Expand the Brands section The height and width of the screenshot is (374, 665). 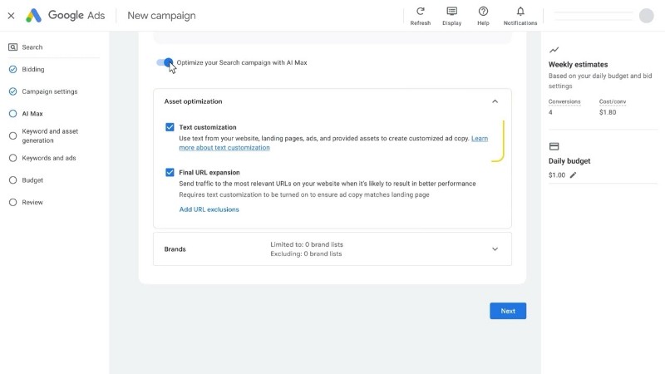pyautogui.click(x=495, y=249)
